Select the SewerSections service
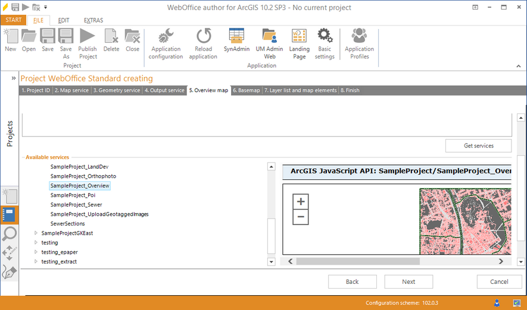This screenshot has height=310, width=527. [67, 223]
